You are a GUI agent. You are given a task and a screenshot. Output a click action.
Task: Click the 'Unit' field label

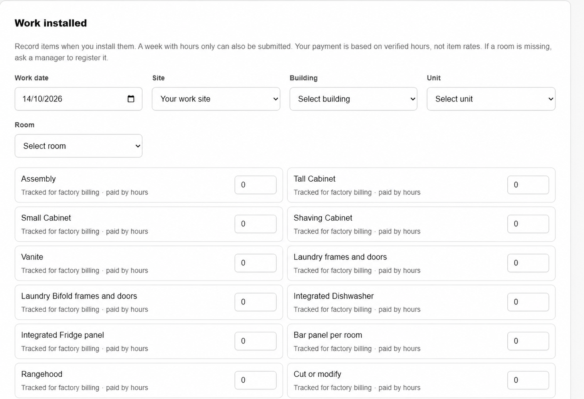[434, 78]
